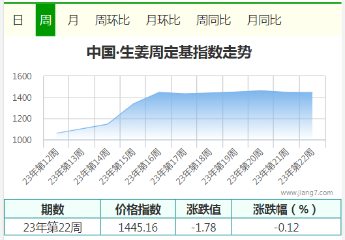Click the 涨跌值 column header
The width and height of the screenshot is (345, 240).
(203, 209)
